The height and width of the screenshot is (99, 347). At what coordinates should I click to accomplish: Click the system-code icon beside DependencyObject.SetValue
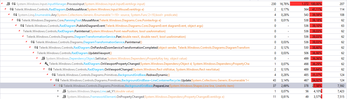pos(43,58)
